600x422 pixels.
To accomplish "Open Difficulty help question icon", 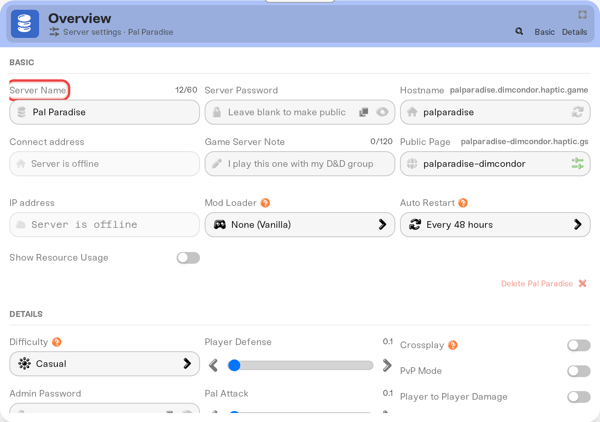I will click(x=57, y=342).
